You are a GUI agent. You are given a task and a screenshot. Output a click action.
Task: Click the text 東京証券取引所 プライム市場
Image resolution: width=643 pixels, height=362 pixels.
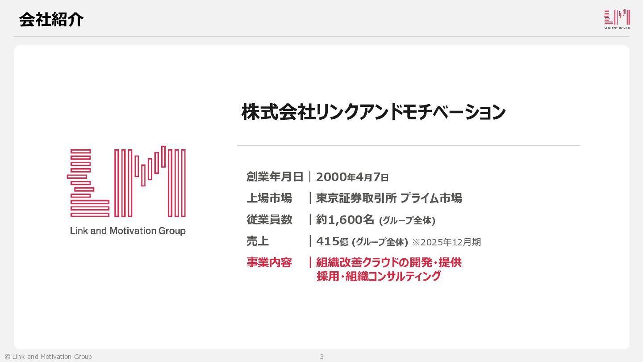(x=389, y=198)
